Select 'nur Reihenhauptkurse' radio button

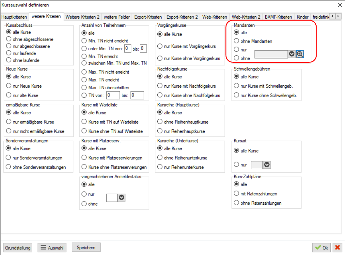click(x=181, y=131)
